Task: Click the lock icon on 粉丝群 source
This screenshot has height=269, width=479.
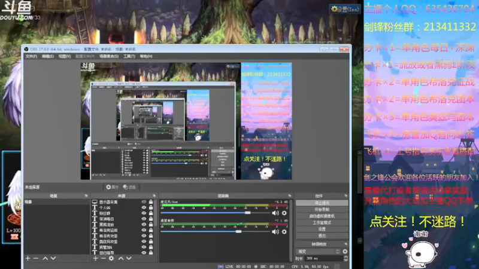Action: 151,213
